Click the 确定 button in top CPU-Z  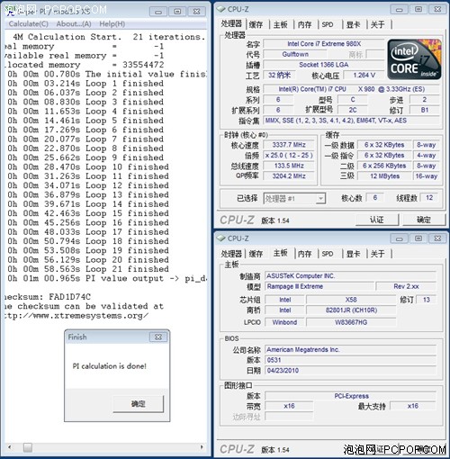(424, 220)
